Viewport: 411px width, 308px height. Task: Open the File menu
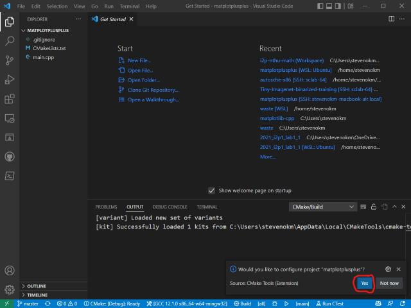tap(21, 6)
